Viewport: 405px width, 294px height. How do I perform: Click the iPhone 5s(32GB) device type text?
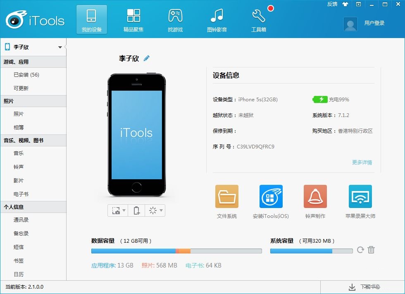click(258, 100)
